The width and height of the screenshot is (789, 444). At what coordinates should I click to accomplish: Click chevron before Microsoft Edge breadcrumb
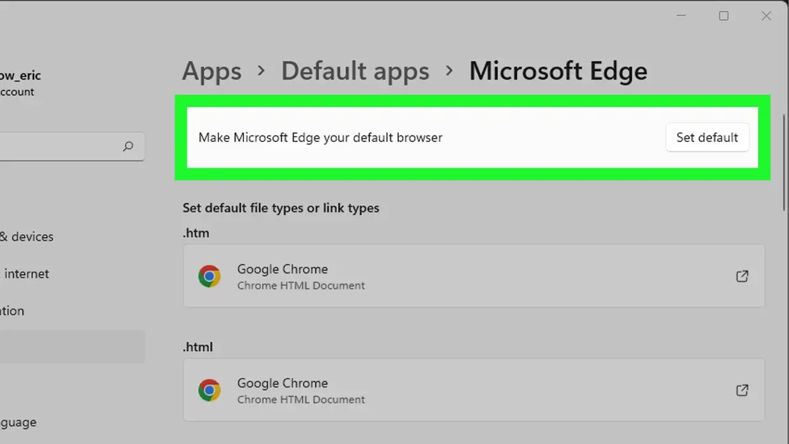[x=450, y=71]
